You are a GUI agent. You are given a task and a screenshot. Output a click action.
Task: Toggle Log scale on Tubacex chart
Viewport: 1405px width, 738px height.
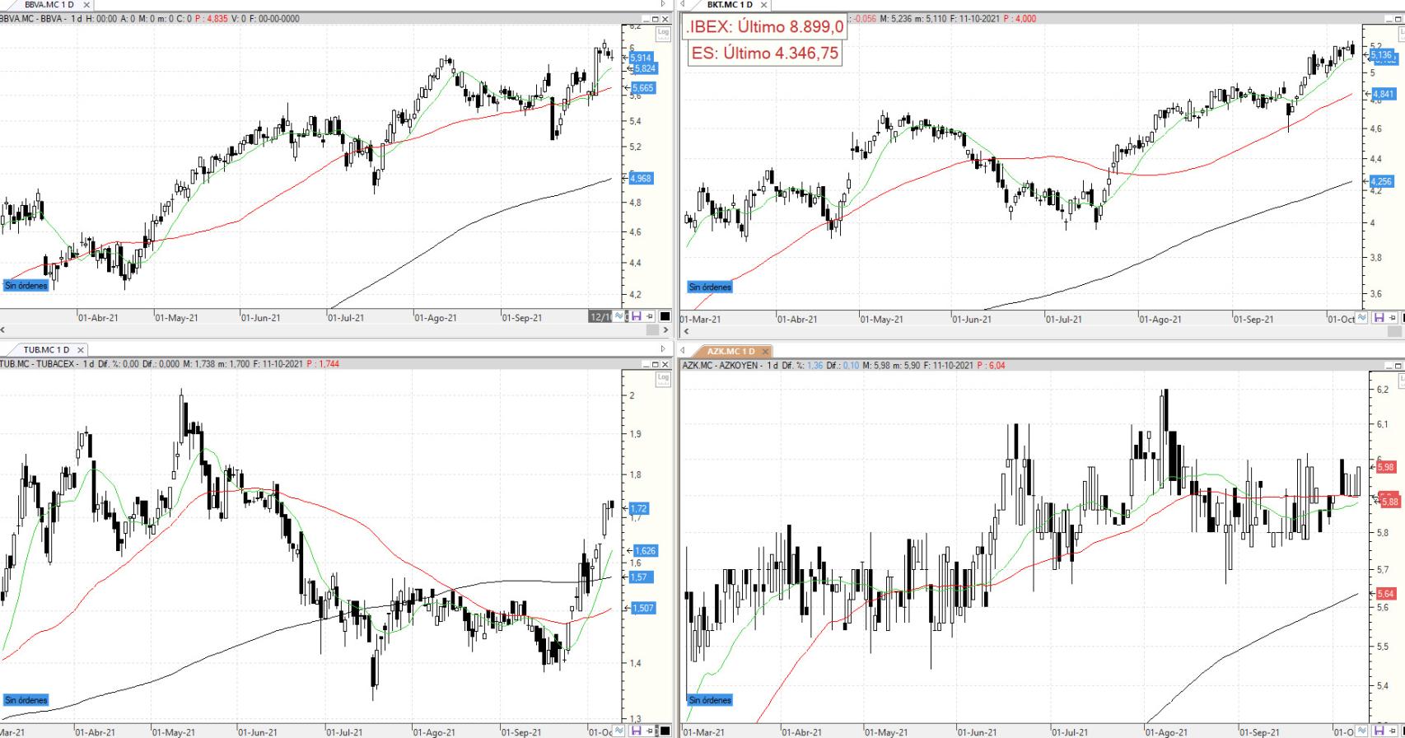point(663,378)
